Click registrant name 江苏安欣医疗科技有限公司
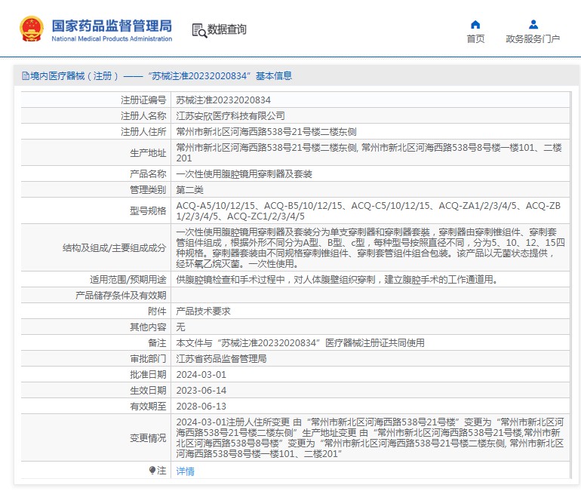Image resolution: width=581 pixels, height=491 pixels. 230,115
